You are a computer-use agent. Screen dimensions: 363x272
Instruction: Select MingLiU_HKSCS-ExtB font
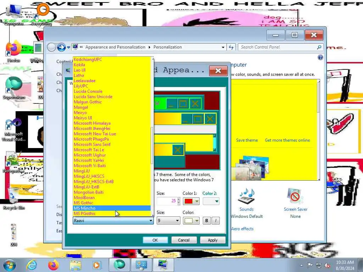pos(112,182)
